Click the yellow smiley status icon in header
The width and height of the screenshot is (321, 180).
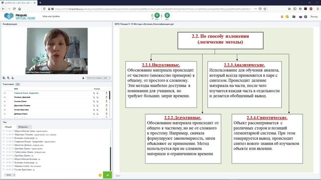pyautogui.click(x=287, y=16)
